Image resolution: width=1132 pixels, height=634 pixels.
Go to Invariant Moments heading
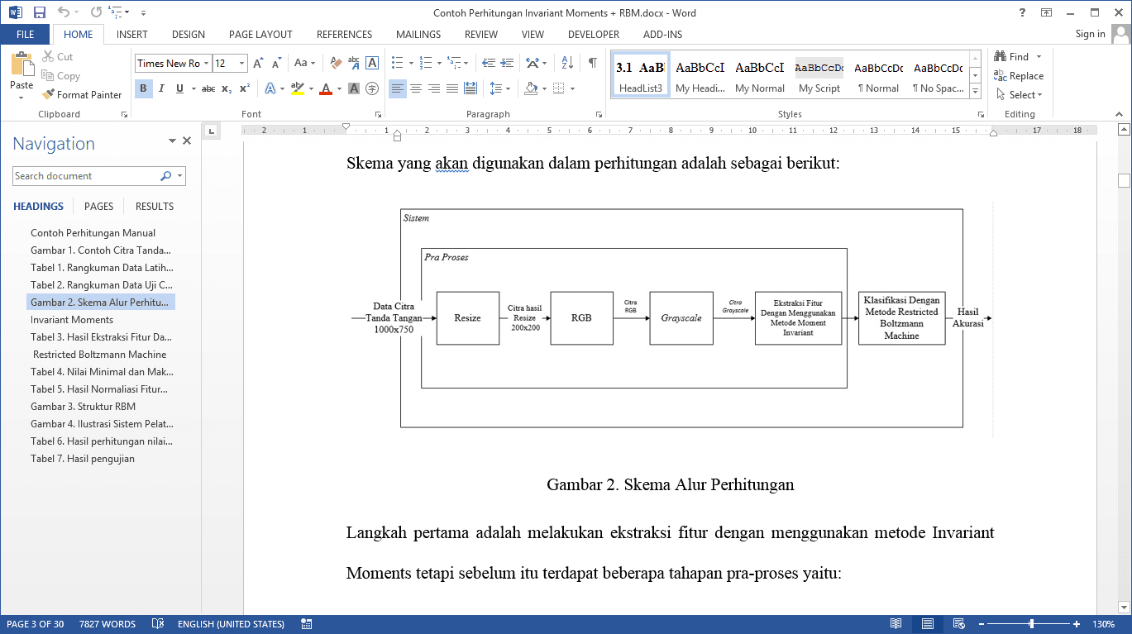click(72, 320)
